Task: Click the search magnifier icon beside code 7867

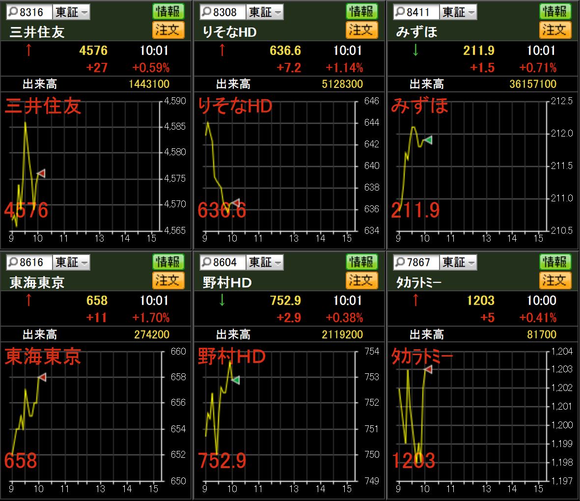Action: pyautogui.click(x=400, y=262)
